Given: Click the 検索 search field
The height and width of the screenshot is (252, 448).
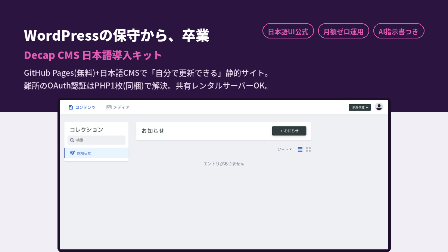Looking at the screenshot, I should click(96, 140).
